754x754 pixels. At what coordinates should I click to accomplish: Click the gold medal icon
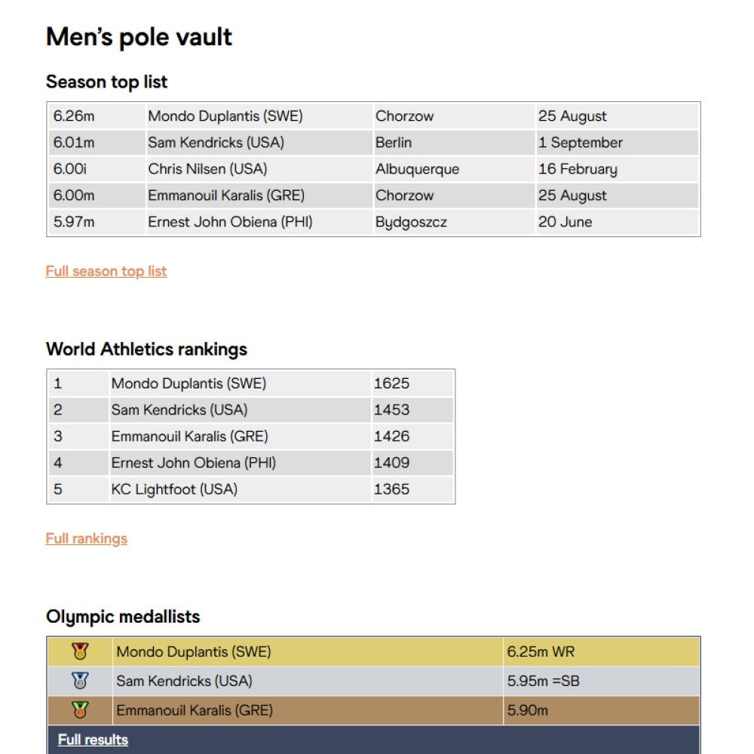pyautogui.click(x=80, y=651)
